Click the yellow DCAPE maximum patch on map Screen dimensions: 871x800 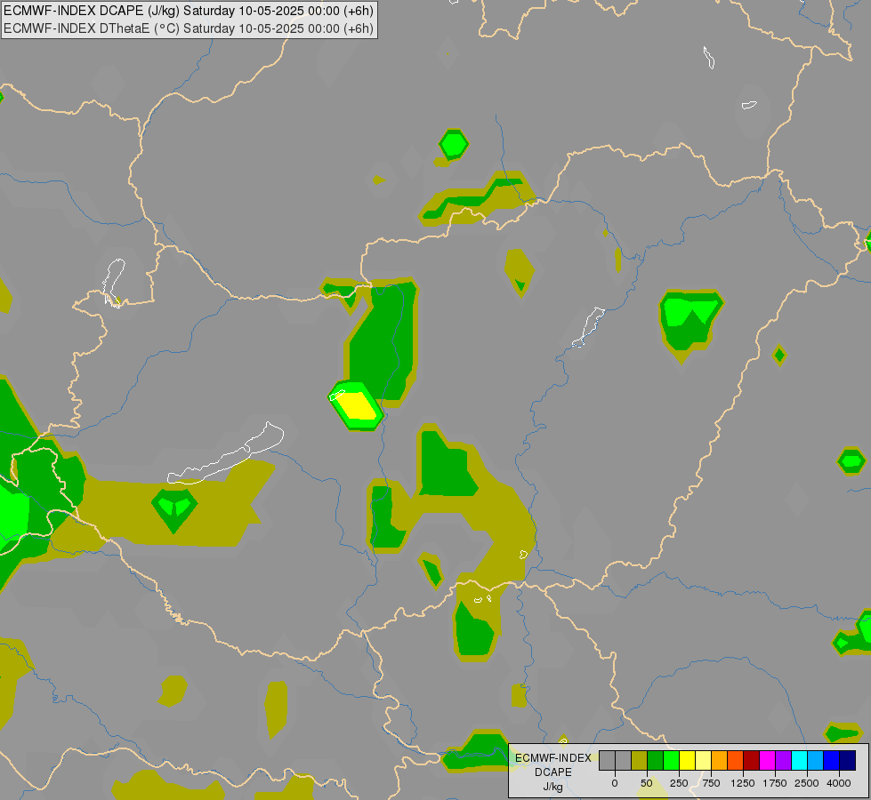[359, 405]
